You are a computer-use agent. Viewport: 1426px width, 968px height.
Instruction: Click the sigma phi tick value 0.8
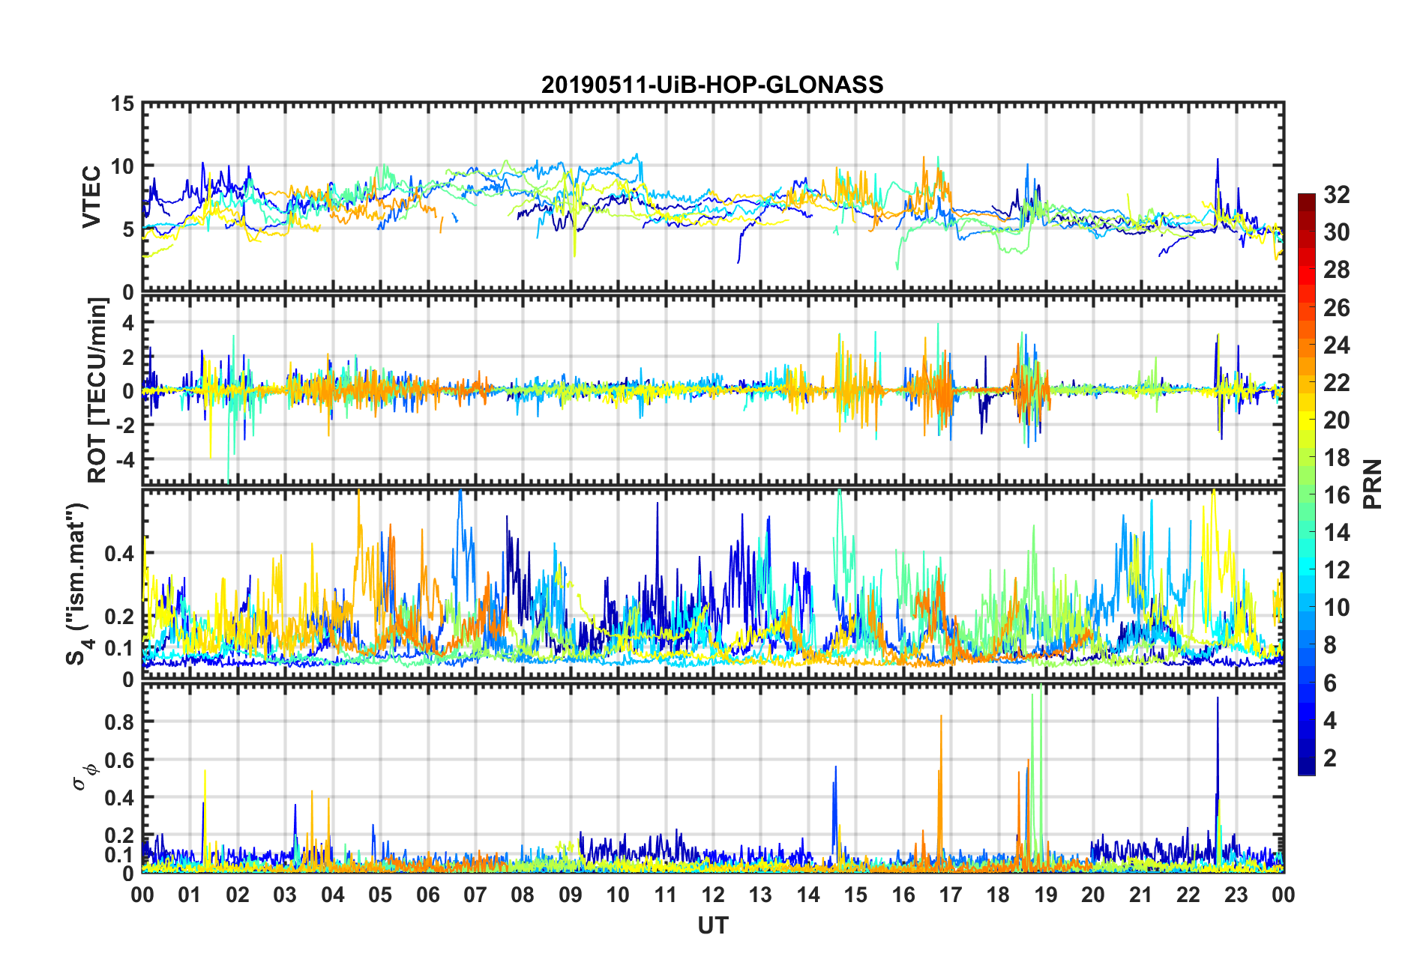(120, 722)
